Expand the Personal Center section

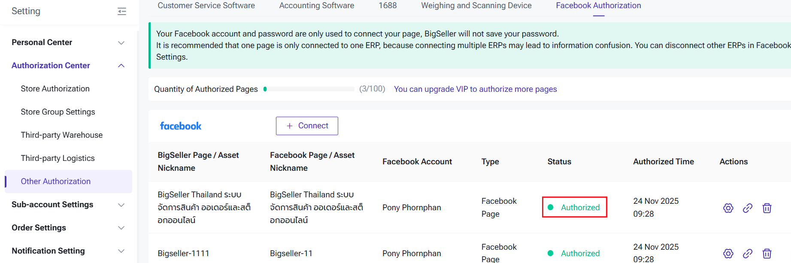pyautogui.click(x=121, y=43)
